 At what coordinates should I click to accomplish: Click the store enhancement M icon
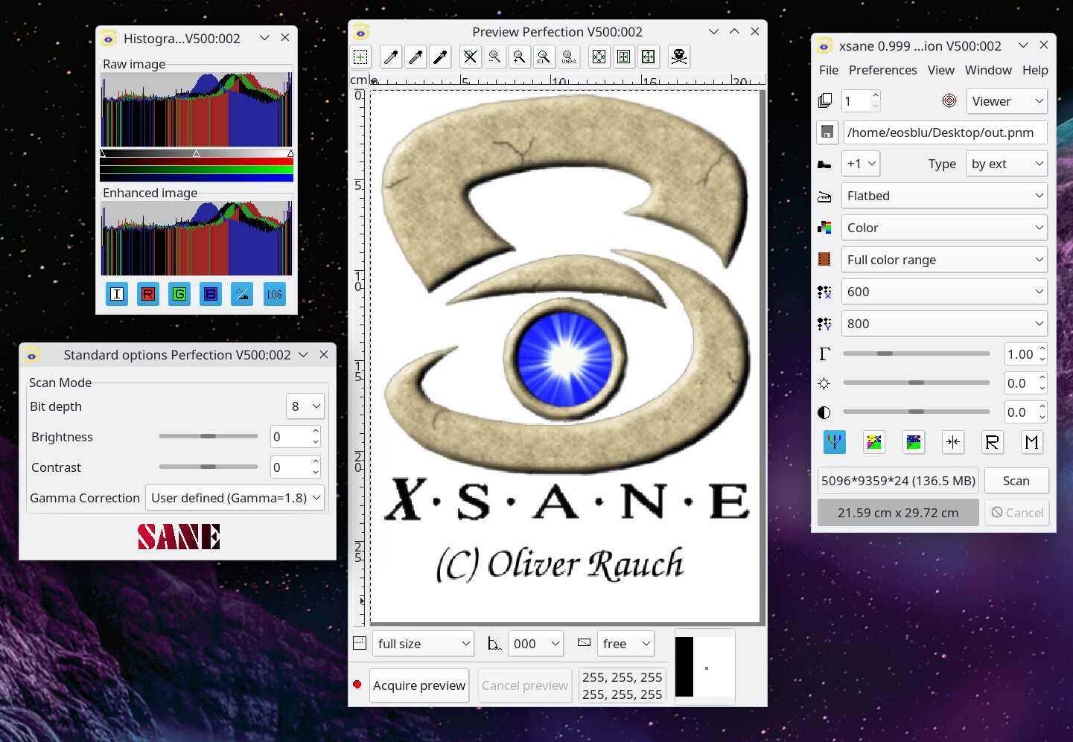[x=1031, y=442]
